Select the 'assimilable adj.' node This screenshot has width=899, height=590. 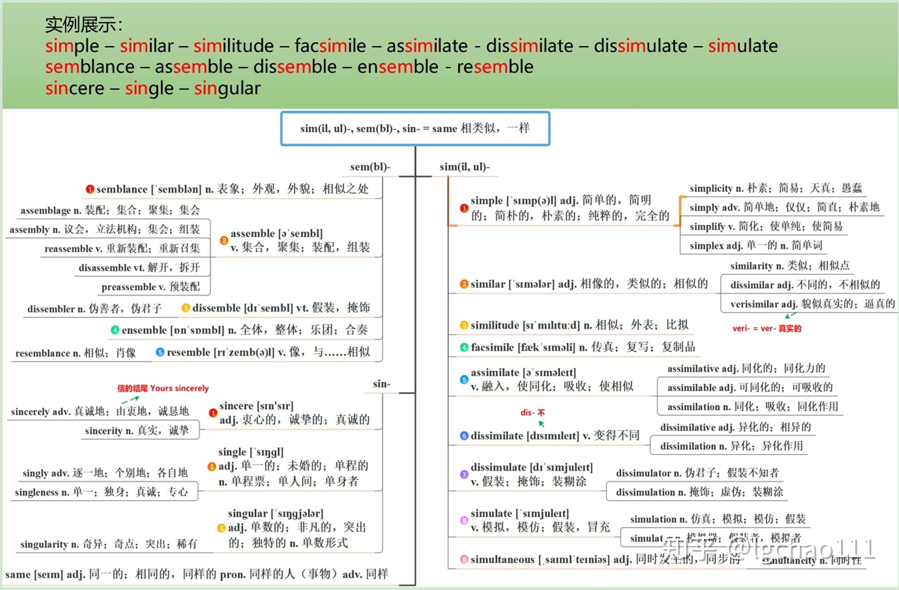[750, 387]
